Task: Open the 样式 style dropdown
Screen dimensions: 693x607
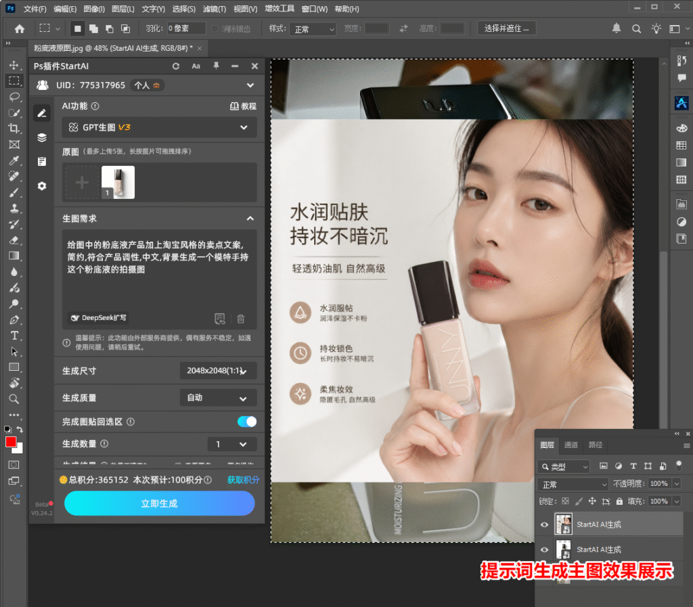Action: click(x=313, y=29)
